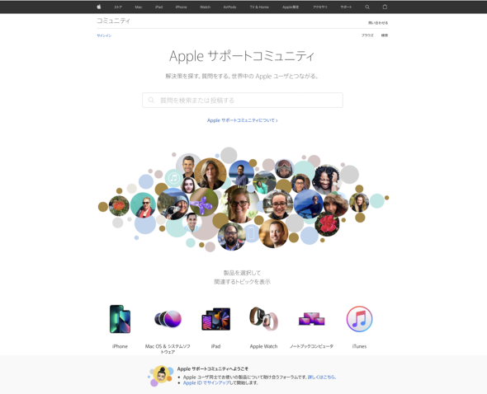Pick the Apple Watch product icon

(263, 319)
